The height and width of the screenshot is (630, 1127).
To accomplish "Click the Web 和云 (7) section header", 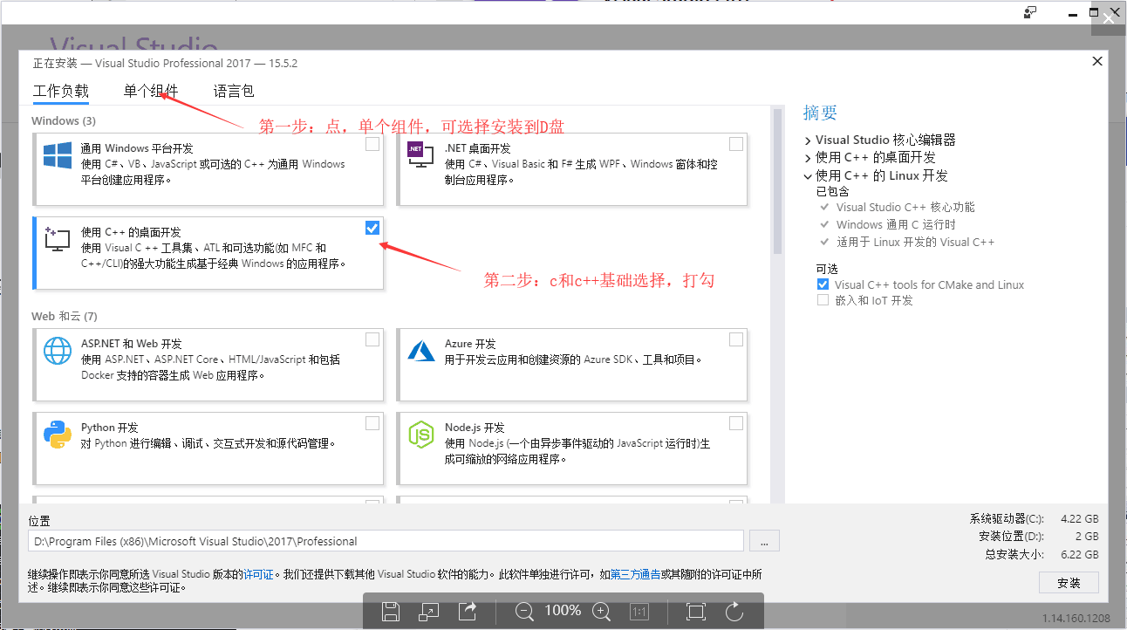I will coord(65,316).
